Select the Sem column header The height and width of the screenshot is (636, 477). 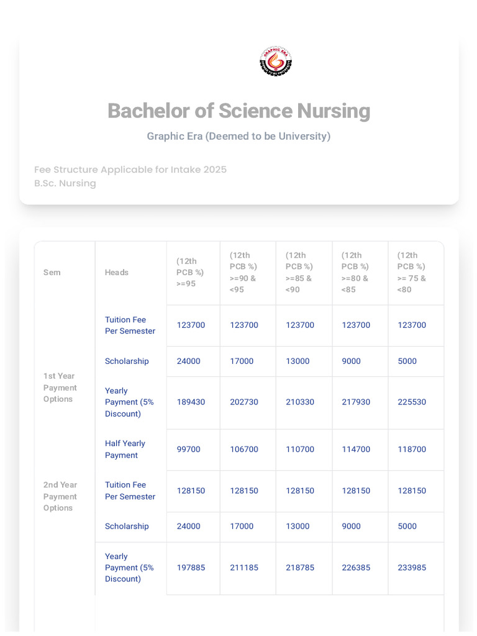[x=52, y=273]
